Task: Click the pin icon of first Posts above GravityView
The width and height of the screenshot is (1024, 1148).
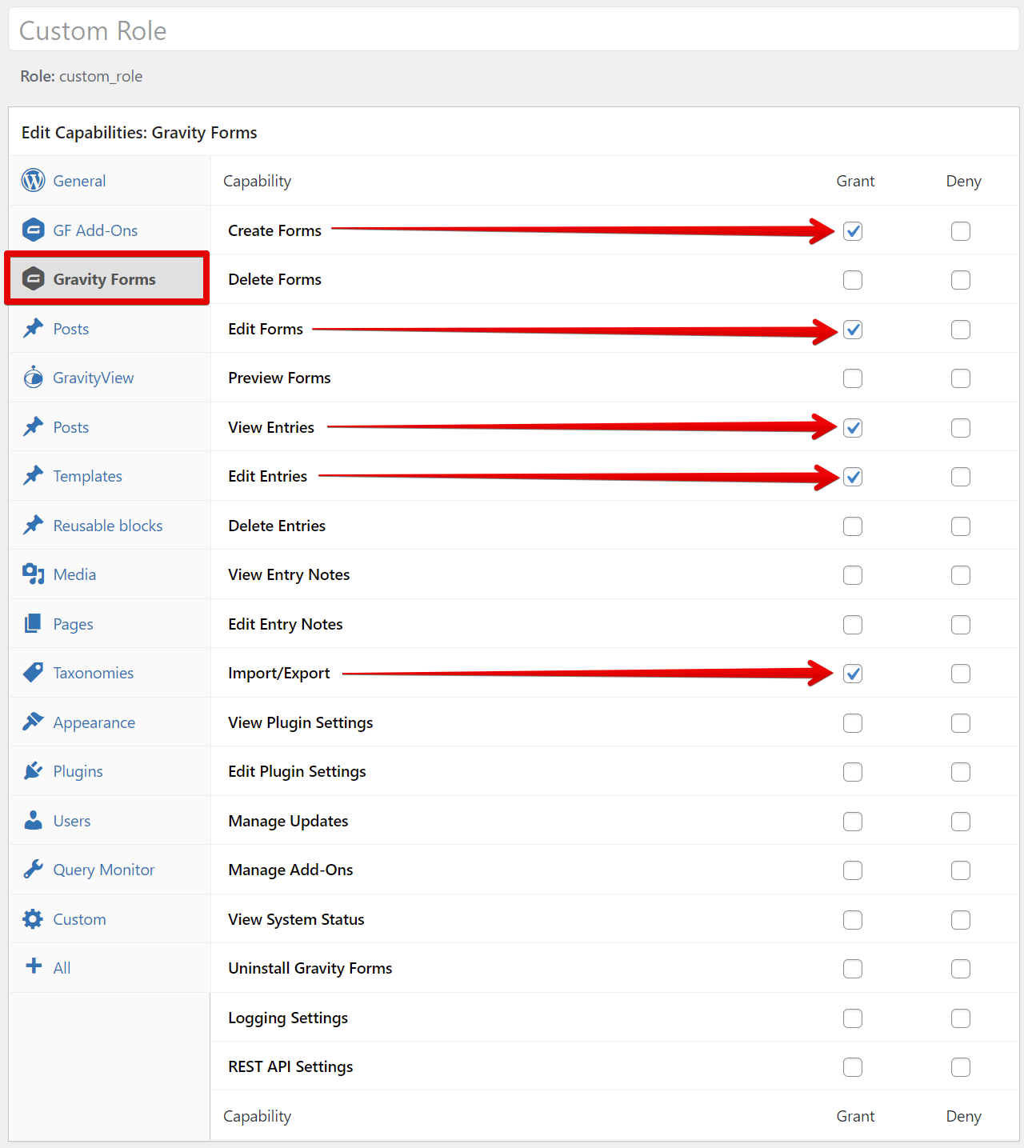Action: [33, 329]
